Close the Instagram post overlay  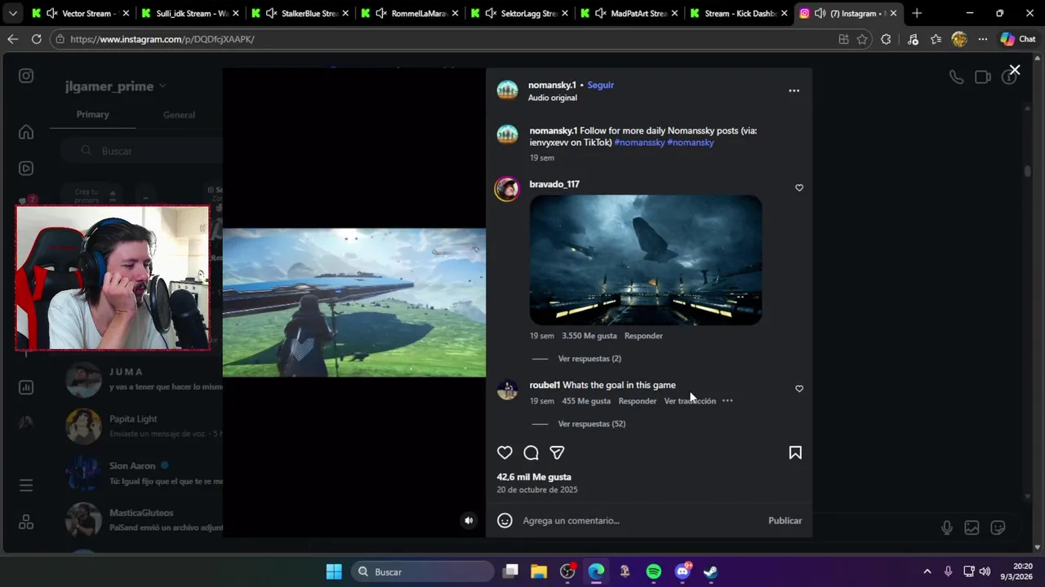pyautogui.click(x=1015, y=71)
